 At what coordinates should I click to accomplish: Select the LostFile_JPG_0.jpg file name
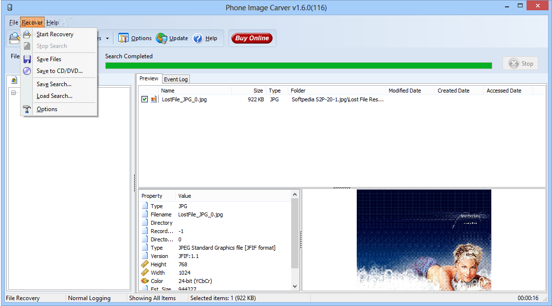(184, 100)
